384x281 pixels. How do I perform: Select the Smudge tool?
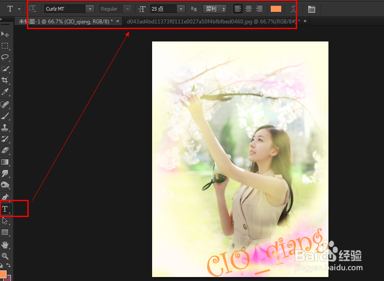tap(5, 173)
